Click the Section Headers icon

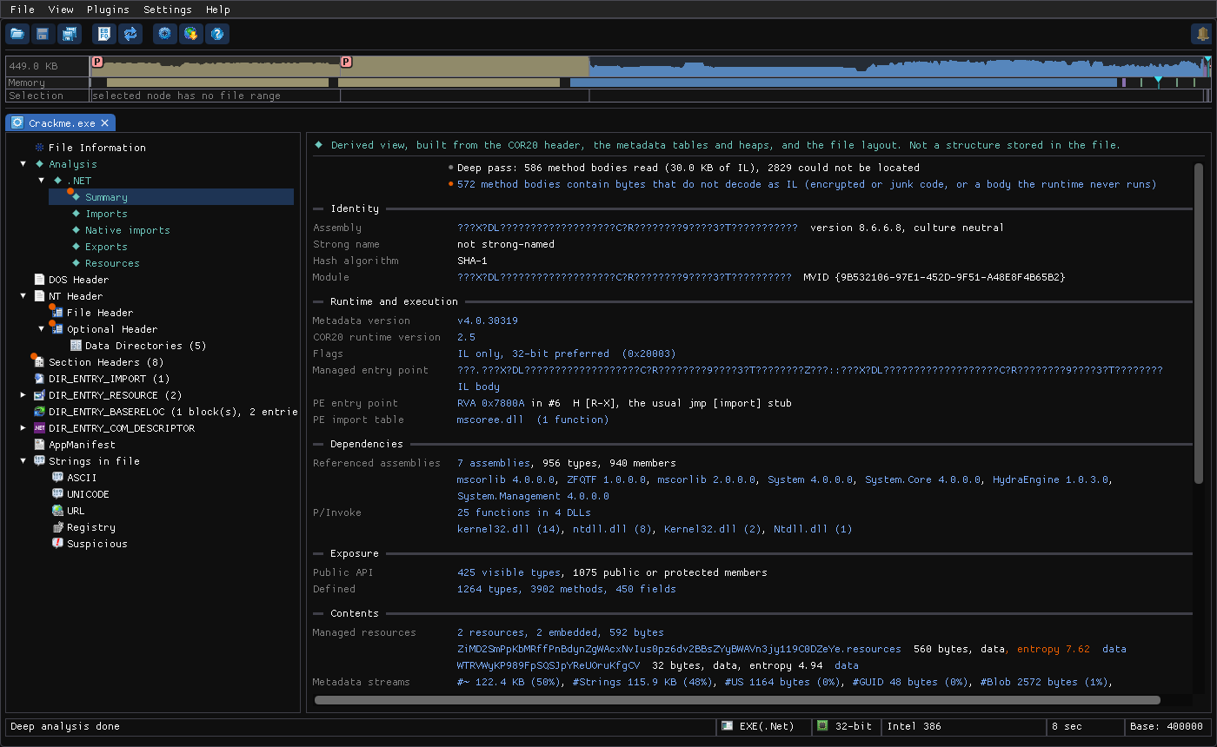click(39, 362)
